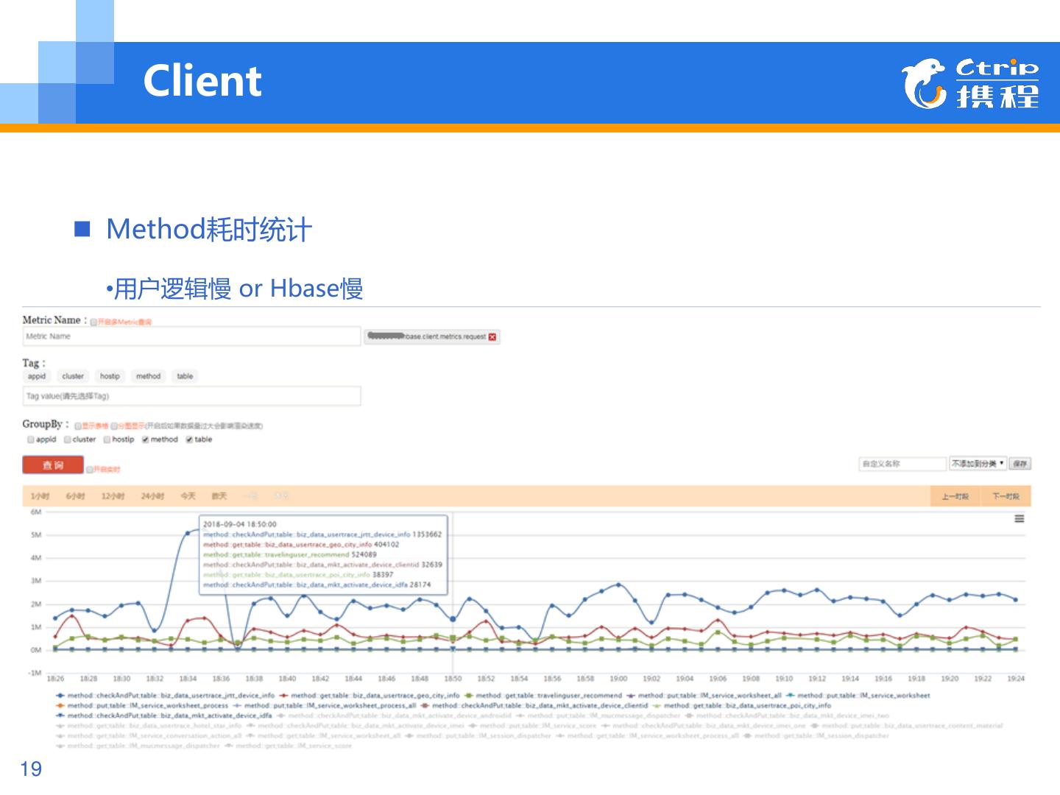Image resolution: width=1060 pixels, height=795 pixels.
Task: Toggle biz_data_mkt_activate_device_idfa legend series
Action: pyautogui.click(x=169, y=715)
